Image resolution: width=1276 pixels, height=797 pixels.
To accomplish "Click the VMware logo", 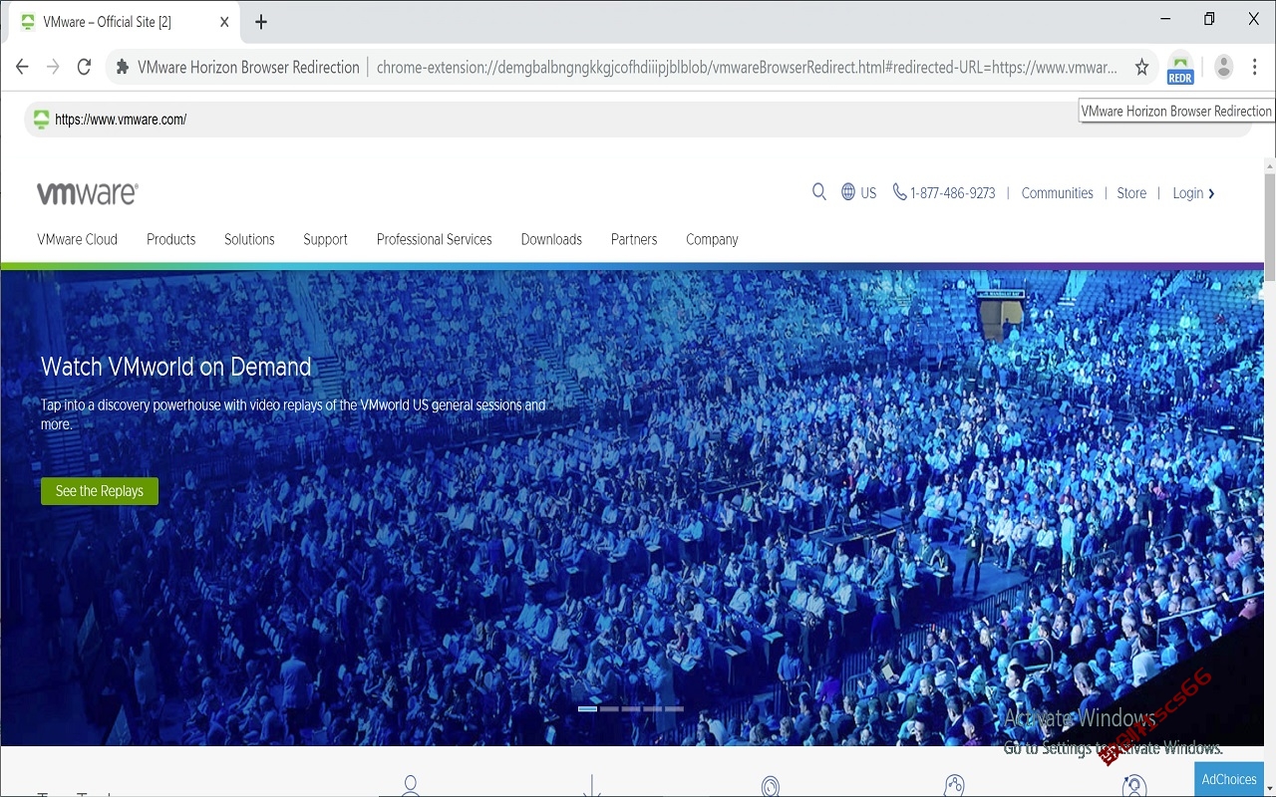I will coord(88,193).
